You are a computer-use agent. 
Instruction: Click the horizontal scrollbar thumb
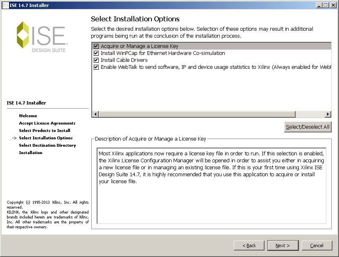(x=197, y=114)
